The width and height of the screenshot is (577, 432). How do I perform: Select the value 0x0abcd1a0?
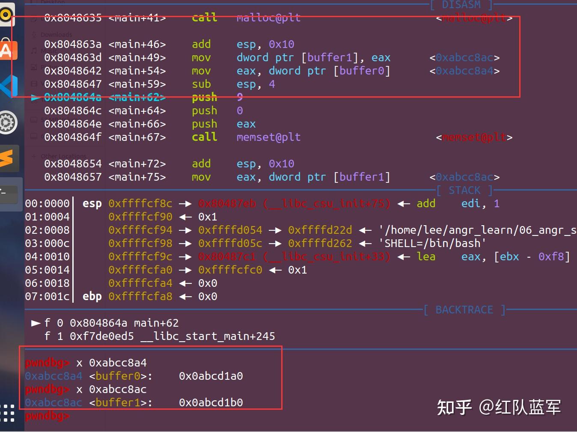(x=211, y=376)
